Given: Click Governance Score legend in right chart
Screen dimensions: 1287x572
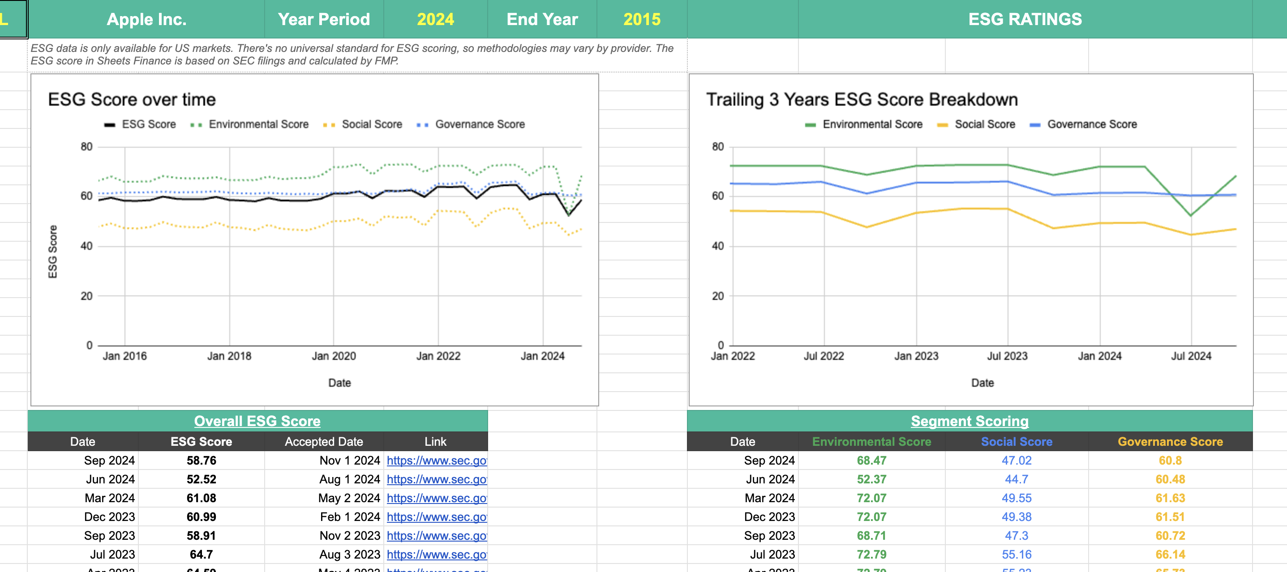Looking at the screenshot, I should [1083, 124].
